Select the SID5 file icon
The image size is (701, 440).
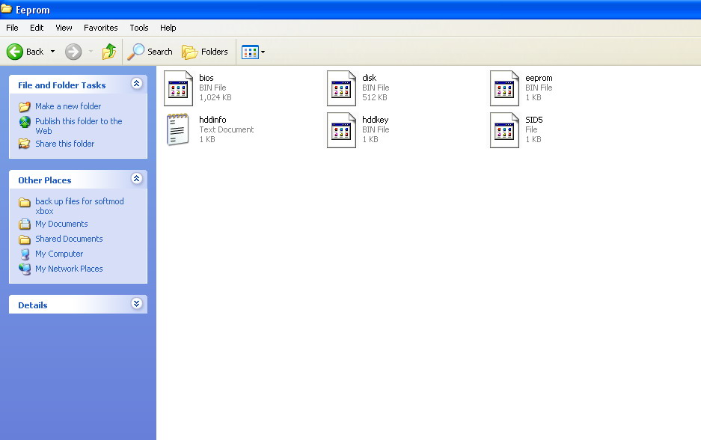(x=504, y=129)
